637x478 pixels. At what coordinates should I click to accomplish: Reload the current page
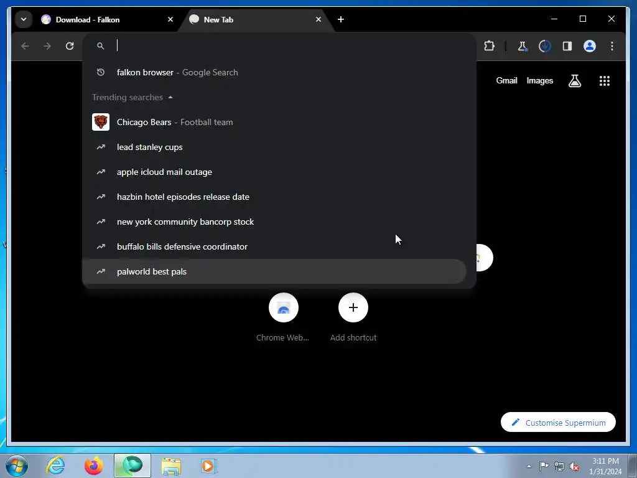[70, 46]
